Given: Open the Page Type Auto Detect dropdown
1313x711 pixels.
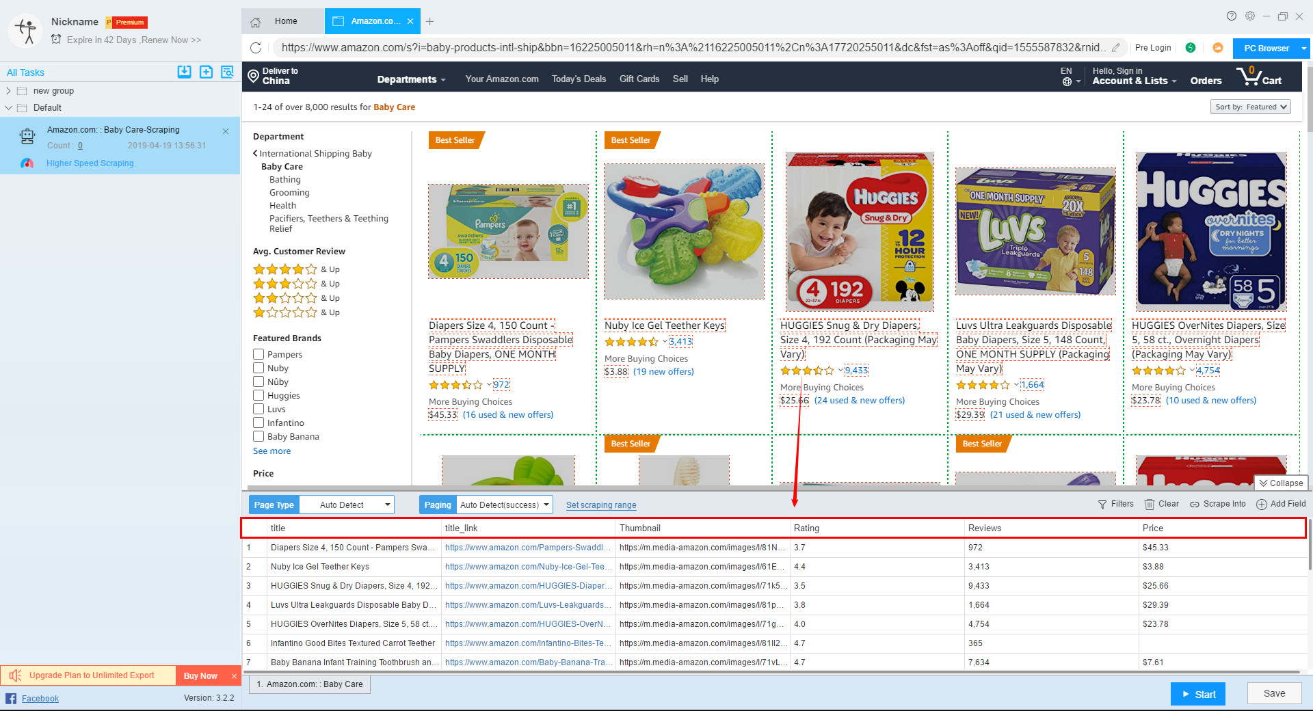Looking at the screenshot, I should (x=347, y=505).
